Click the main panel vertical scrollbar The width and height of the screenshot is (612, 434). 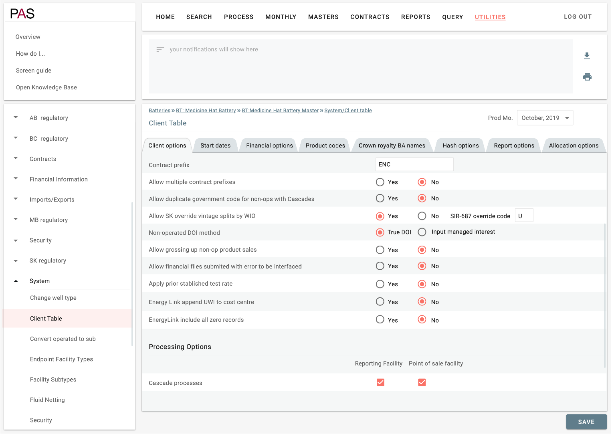[x=605, y=295]
